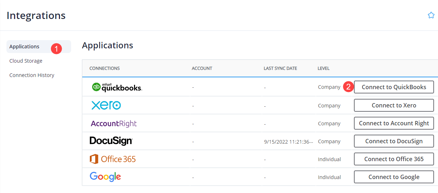Click the AccountRight logo
The height and width of the screenshot is (193, 438).
coord(114,124)
